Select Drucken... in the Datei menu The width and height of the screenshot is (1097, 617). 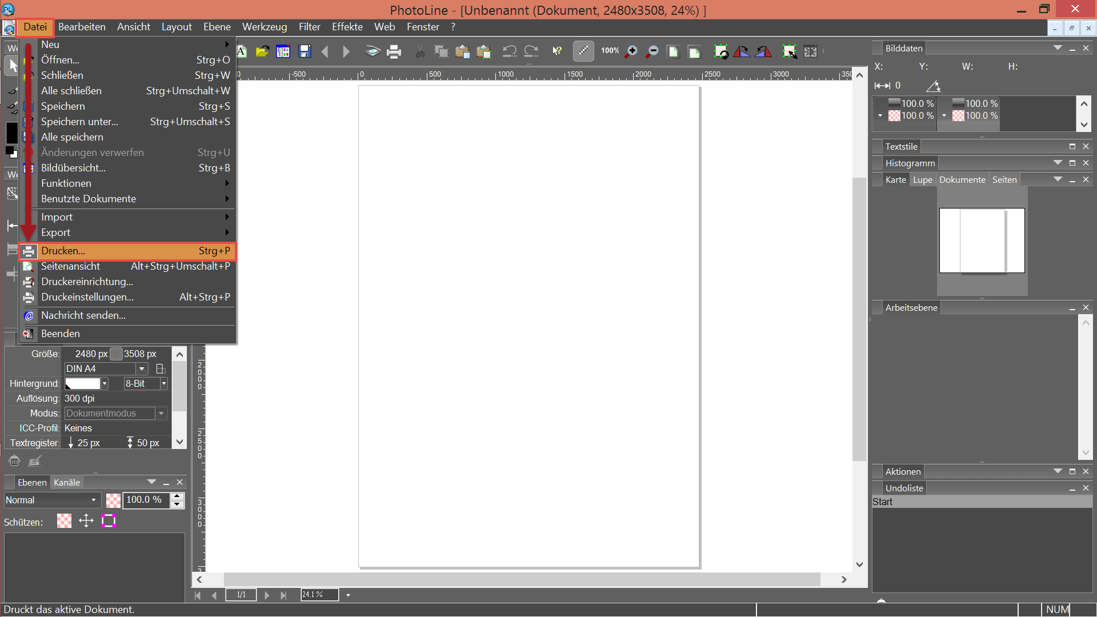click(128, 251)
